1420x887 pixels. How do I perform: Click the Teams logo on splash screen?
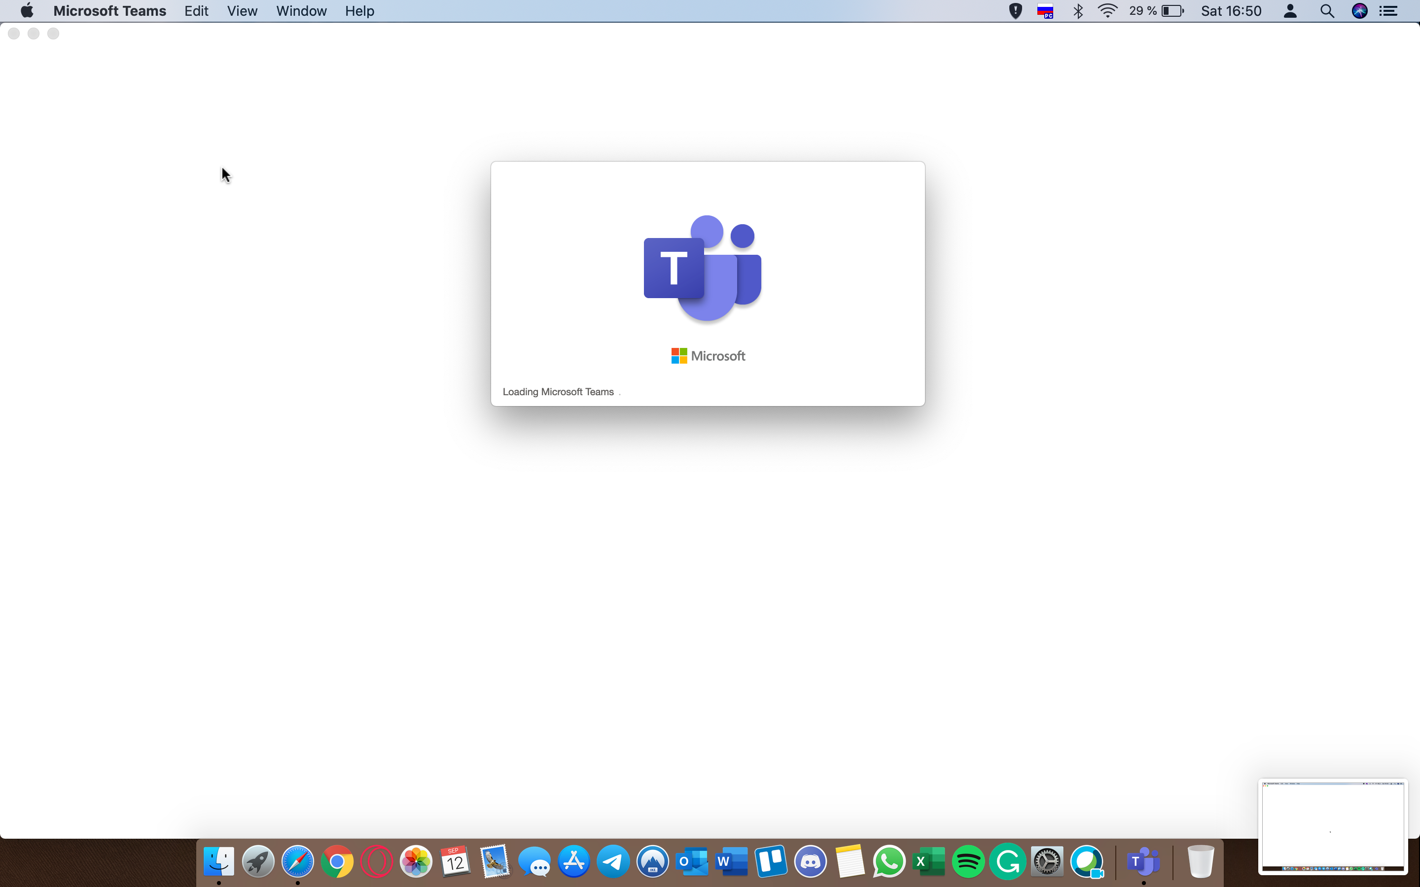(703, 268)
